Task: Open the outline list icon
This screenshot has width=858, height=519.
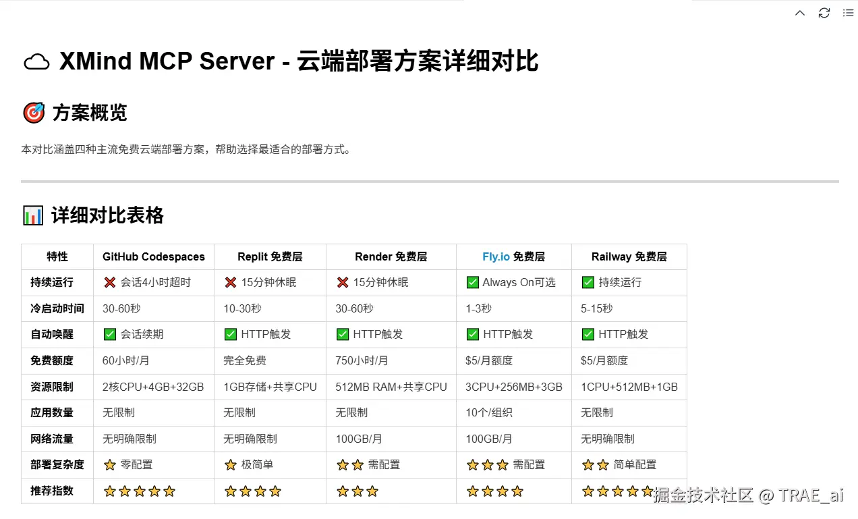Action: 848,13
